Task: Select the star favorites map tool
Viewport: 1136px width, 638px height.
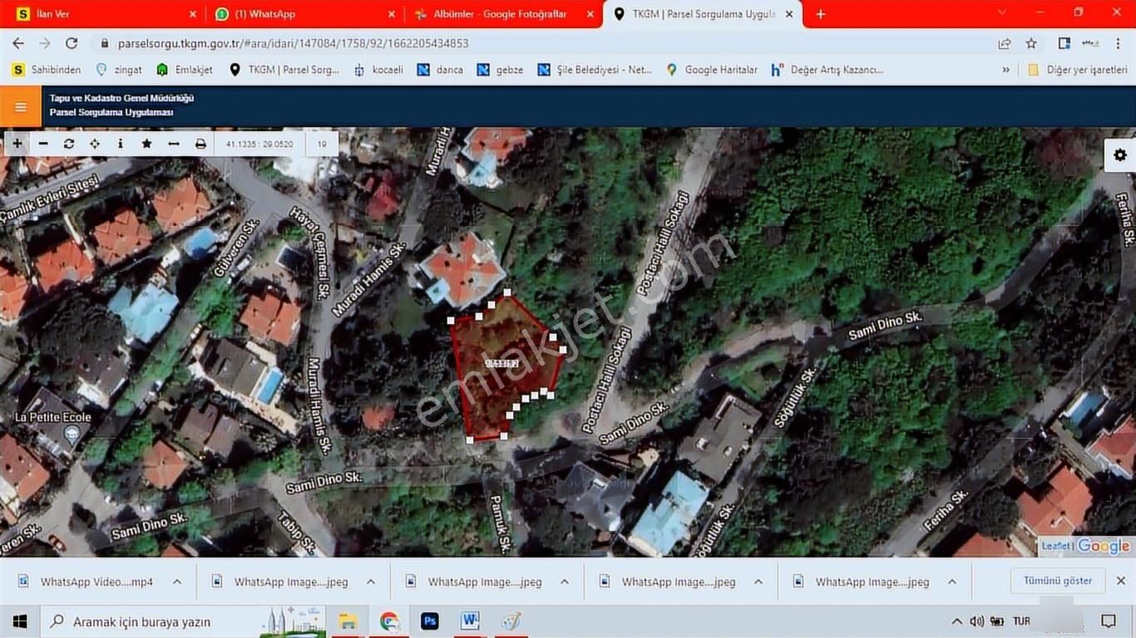Action: click(146, 143)
